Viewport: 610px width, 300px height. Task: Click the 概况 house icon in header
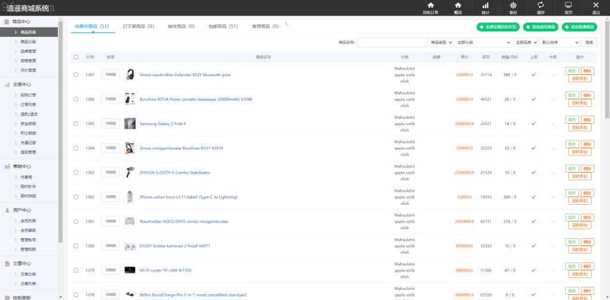point(457,6)
